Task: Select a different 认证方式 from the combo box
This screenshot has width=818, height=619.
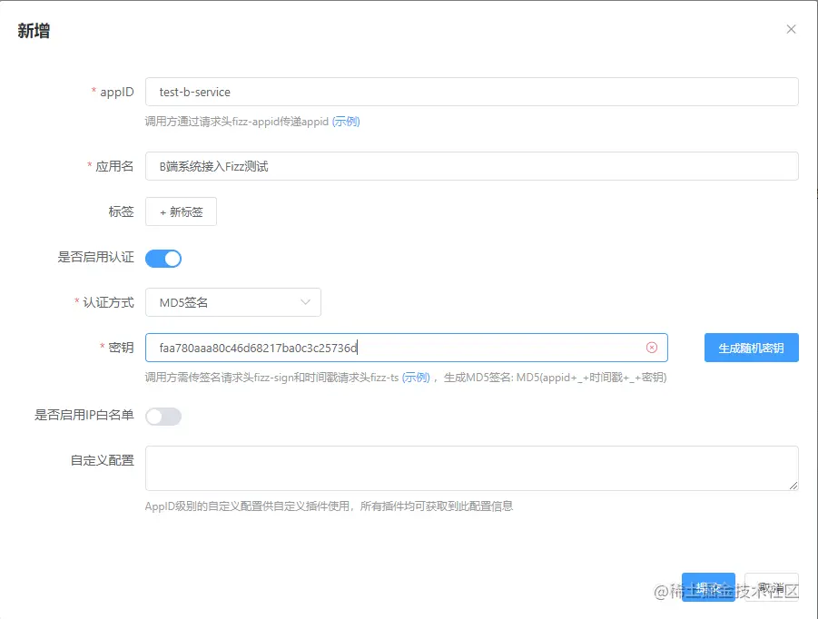Action: pyautogui.click(x=232, y=302)
